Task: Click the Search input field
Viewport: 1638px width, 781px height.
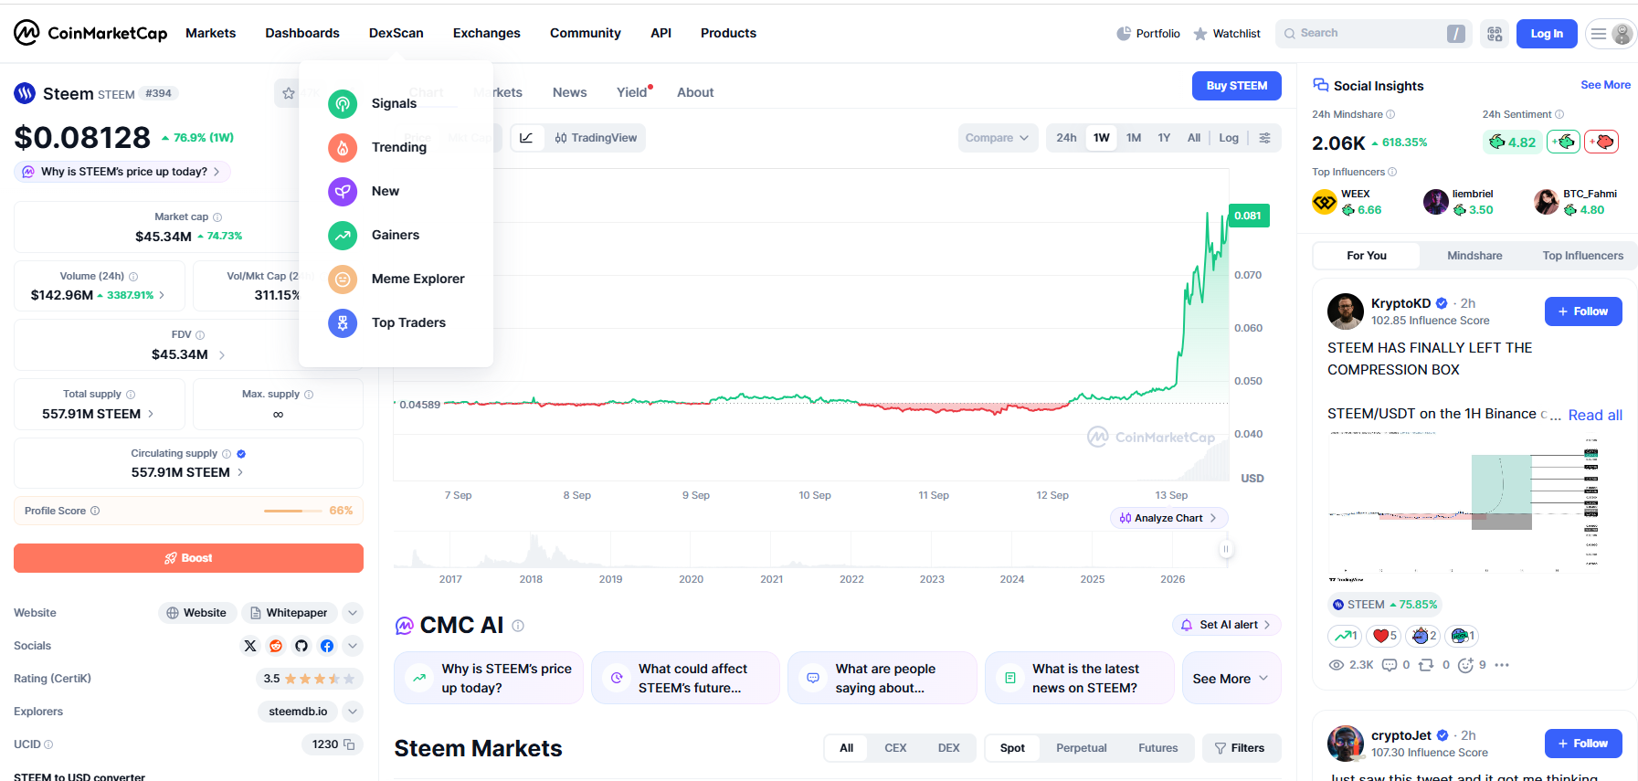Action: pos(1373,34)
